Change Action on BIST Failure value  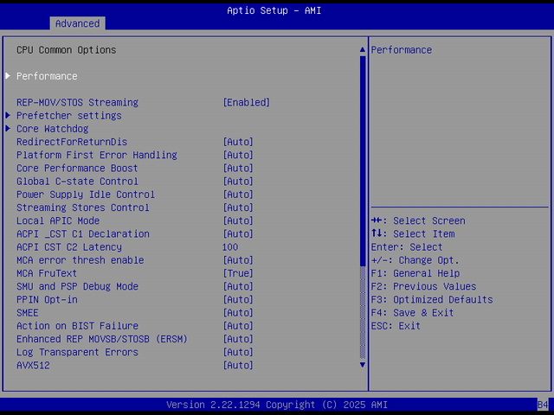point(238,326)
